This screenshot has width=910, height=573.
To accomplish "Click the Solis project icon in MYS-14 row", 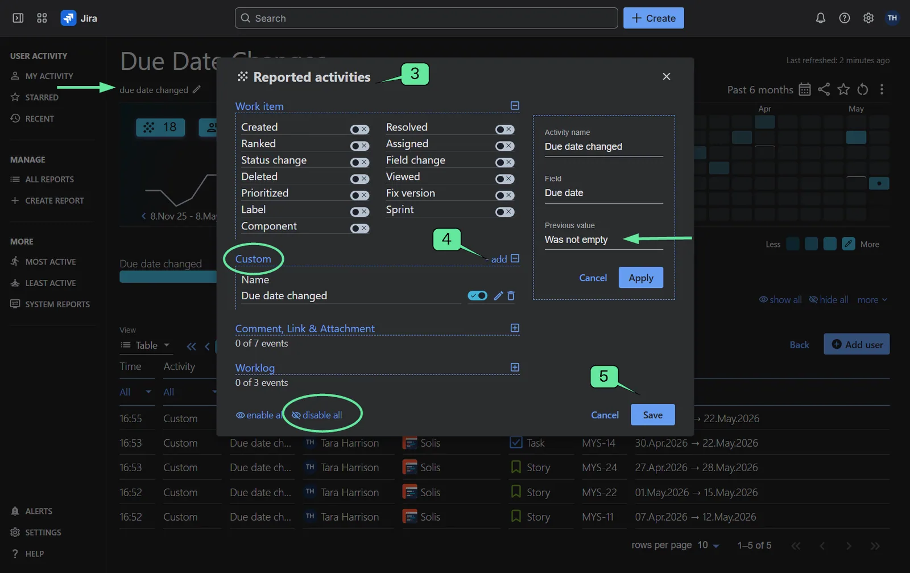I will (x=409, y=443).
